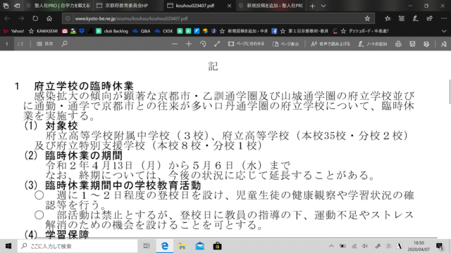Open File Explorer from taskbar

(x=182, y=246)
